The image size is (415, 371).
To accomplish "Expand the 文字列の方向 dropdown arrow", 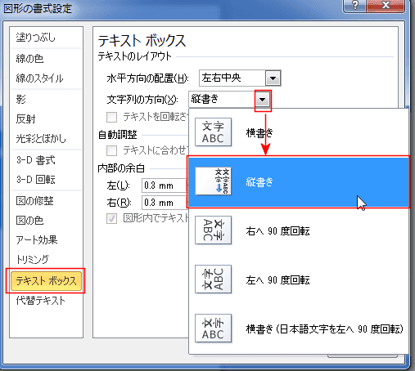I will tap(263, 100).
